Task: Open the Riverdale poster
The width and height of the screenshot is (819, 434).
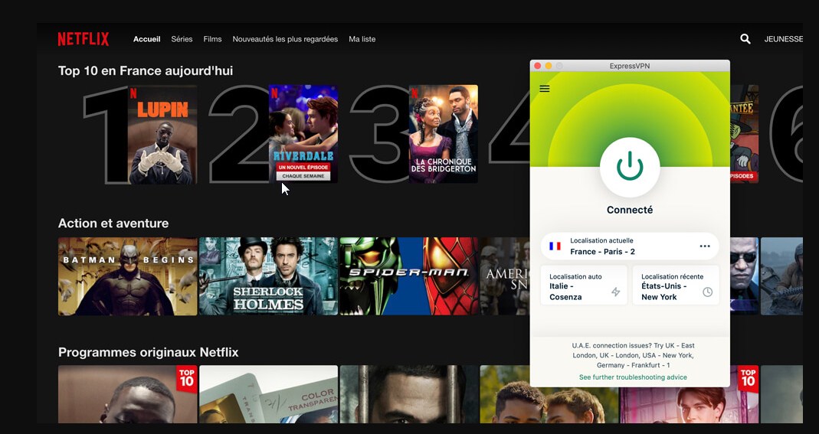Action: pyautogui.click(x=303, y=134)
